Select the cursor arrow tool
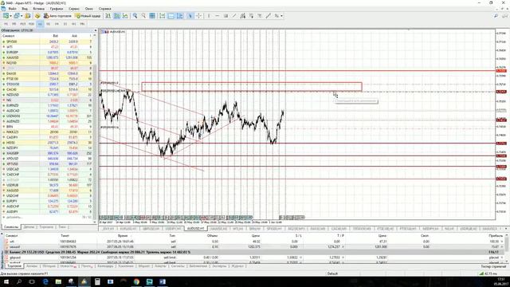Image resolution: width=510 pixels, height=287 pixels. (x=190, y=16)
